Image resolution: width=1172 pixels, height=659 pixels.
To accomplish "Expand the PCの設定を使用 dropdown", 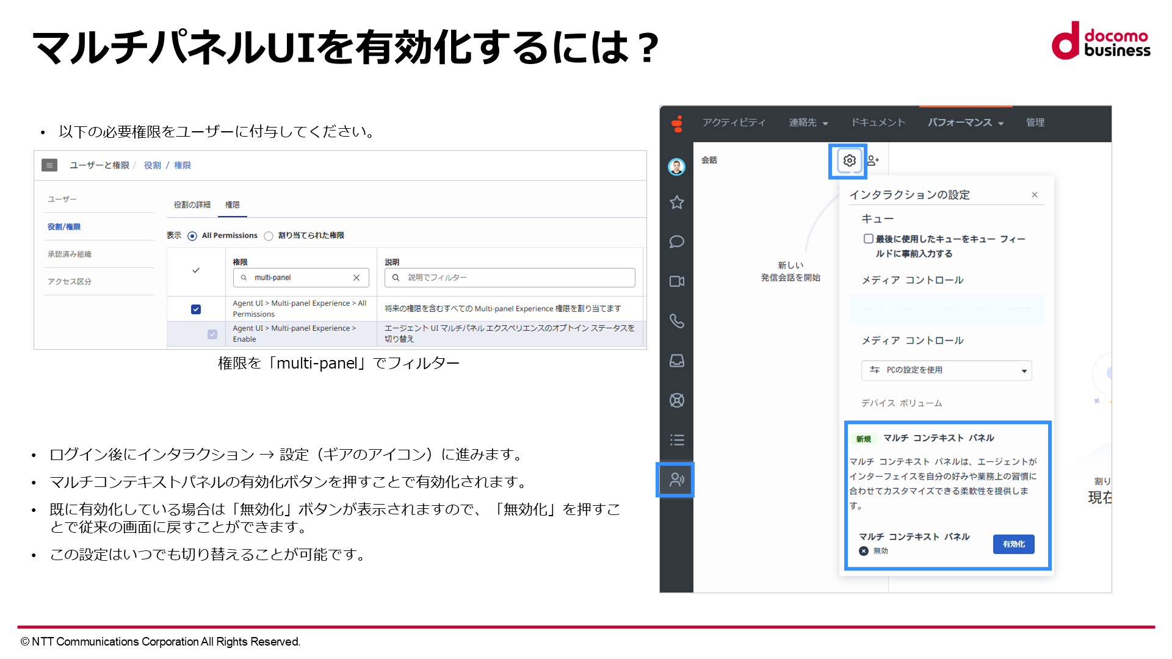I will point(946,370).
